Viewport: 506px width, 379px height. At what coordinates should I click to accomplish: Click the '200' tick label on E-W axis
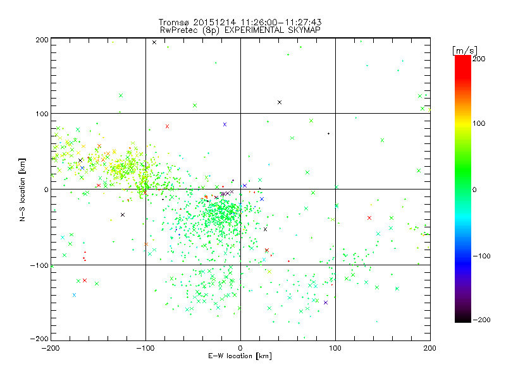[x=430, y=349]
